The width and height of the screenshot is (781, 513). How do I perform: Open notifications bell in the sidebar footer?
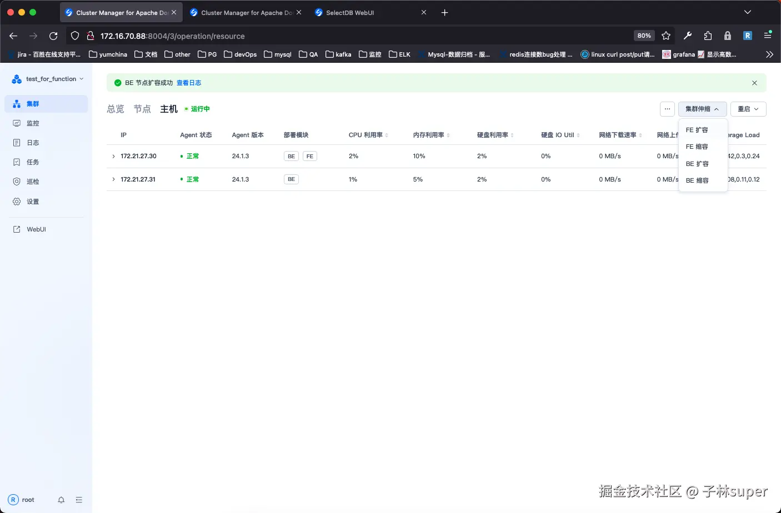point(61,500)
